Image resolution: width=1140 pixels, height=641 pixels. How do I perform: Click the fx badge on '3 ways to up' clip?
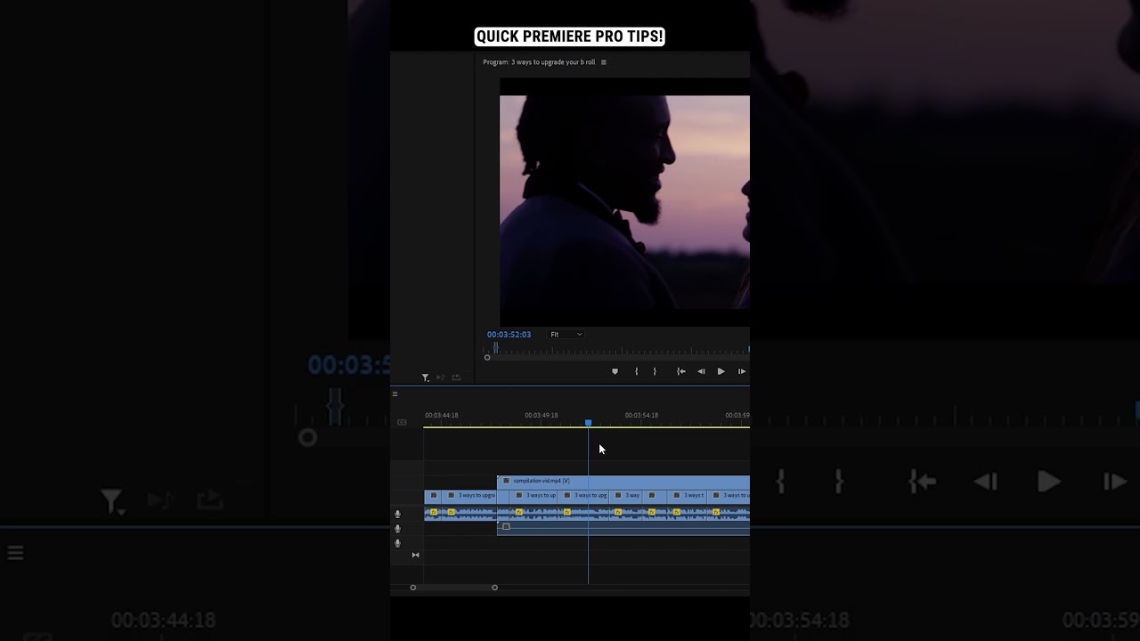(519, 495)
